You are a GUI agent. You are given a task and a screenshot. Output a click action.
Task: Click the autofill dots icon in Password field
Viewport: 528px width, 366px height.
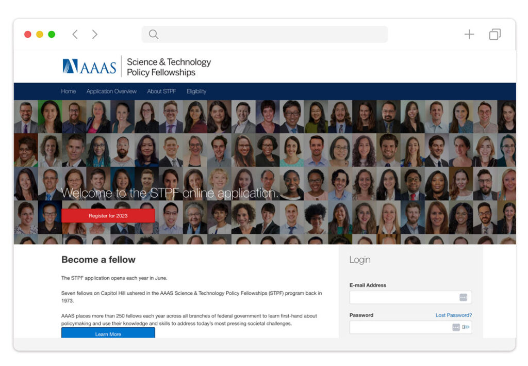click(456, 327)
